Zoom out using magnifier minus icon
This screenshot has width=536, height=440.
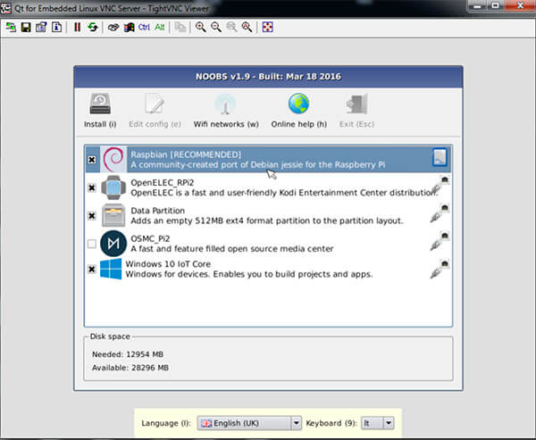[216, 28]
